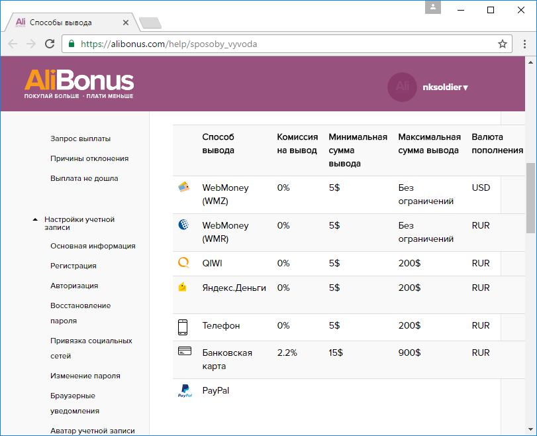Open Причины отклонения help link

89,158
